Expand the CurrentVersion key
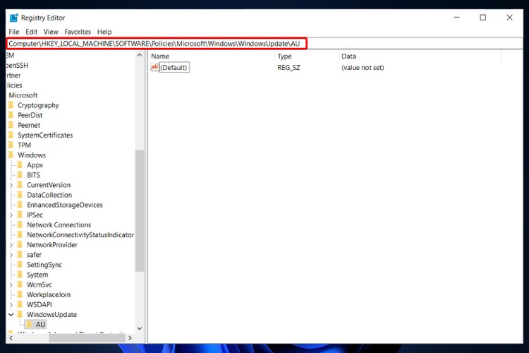 click(x=11, y=185)
